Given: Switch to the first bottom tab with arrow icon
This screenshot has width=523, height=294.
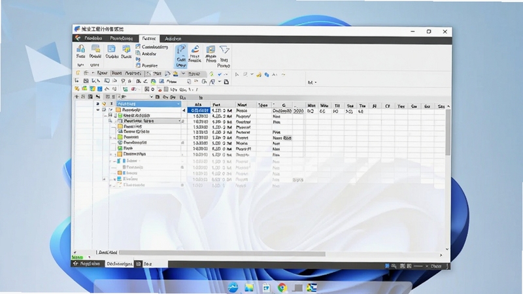Looking at the screenshot, I should point(87,264).
